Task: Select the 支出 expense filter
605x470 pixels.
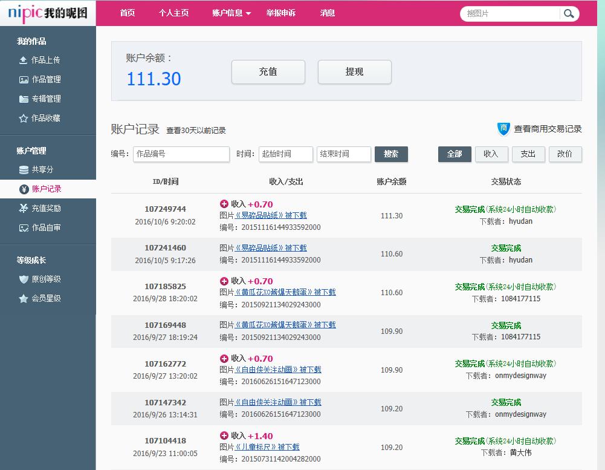Action: tap(528, 154)
